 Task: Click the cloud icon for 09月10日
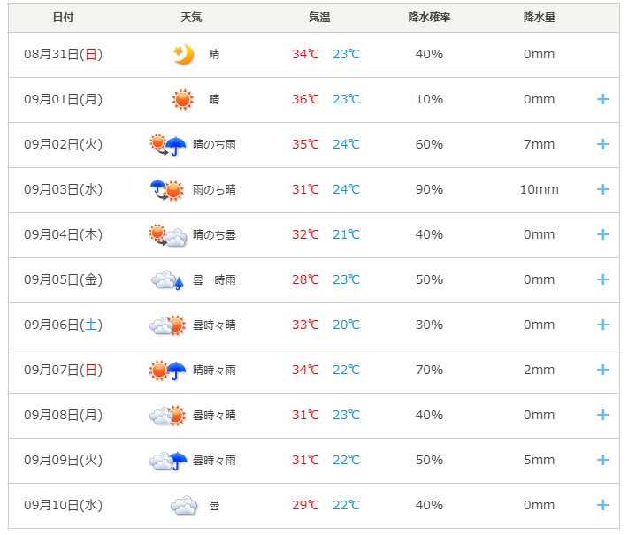(184, 505)
